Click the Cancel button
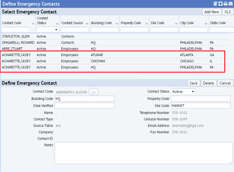Viewport: 234px width, 172px height. click(225, 83)
